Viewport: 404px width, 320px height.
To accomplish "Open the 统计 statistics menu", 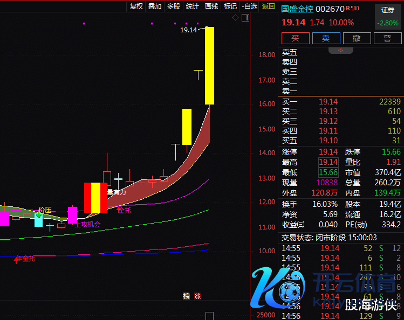I will point(192,6).
